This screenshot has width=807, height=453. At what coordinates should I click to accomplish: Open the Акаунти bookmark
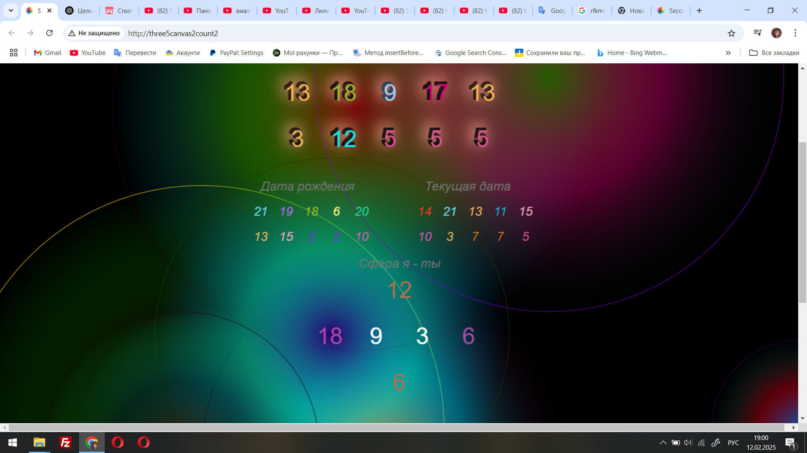(182, 52)
